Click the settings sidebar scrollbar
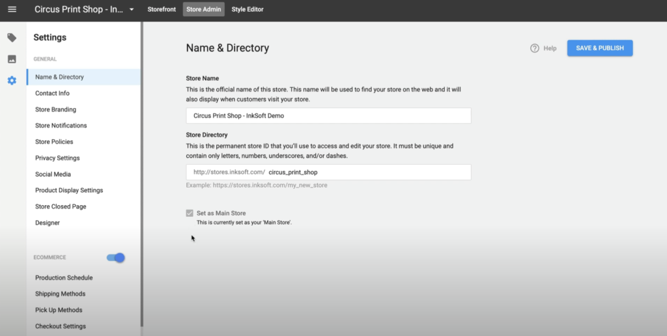This screenshot has height=336, width=667. (x=142, y=175)
